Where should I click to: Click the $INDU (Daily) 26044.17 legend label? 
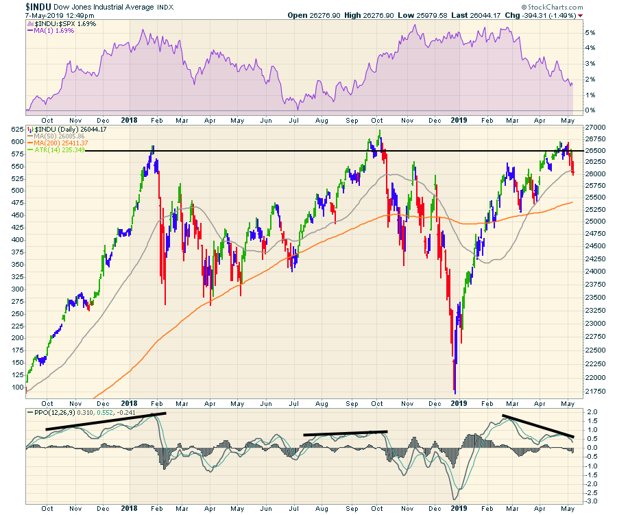pos(71,130)
